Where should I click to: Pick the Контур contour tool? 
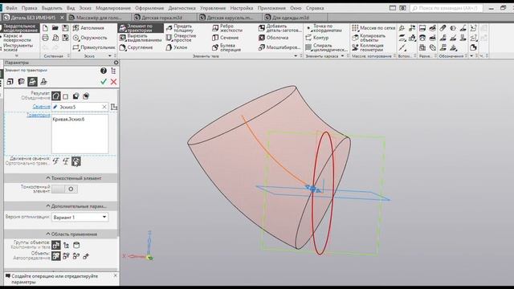coord(317,38)
